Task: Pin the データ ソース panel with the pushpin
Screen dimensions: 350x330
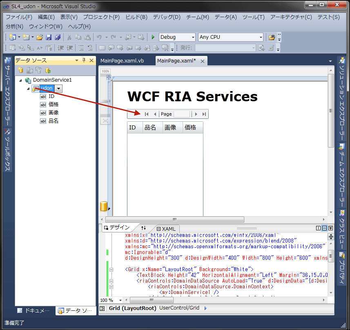Action: click(84, 60)
